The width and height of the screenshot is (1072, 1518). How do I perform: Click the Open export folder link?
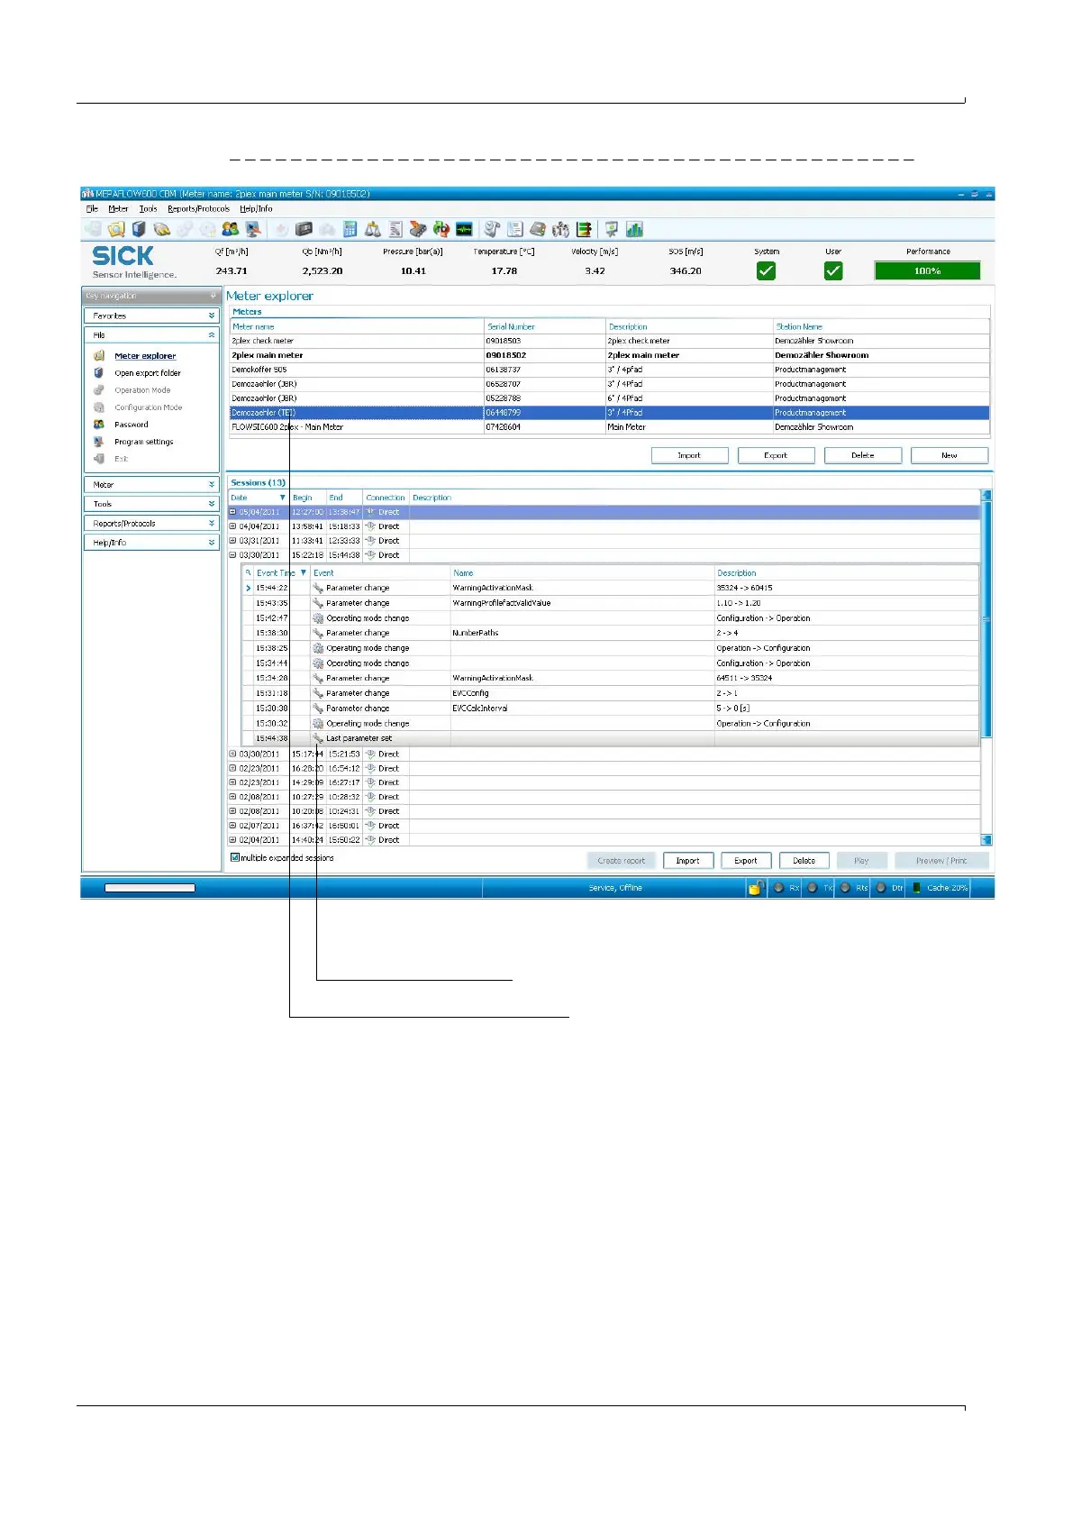(x=148, y=373)
